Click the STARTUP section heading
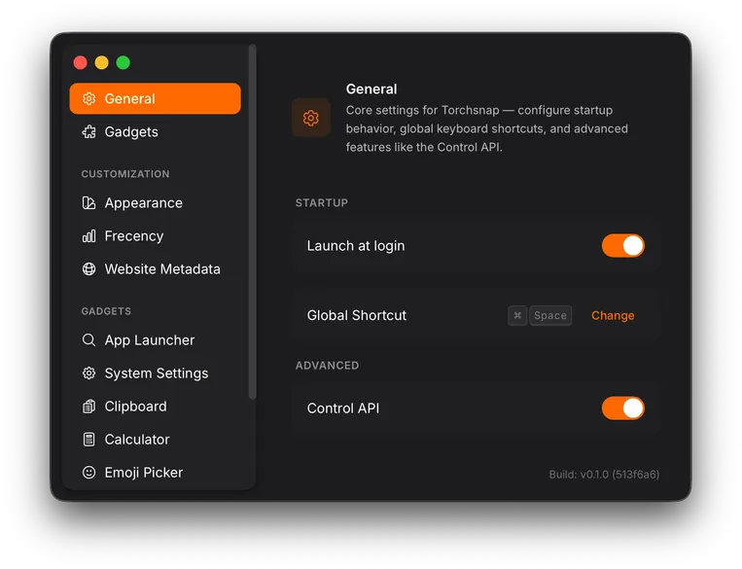The height and width of the screenshot is (569, 742). pyautogui.click(x=322, y=202)
